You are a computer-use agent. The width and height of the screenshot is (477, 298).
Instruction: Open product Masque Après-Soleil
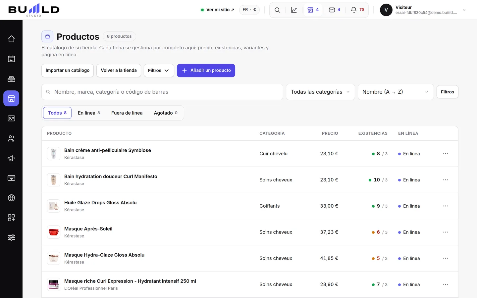pos(88,229)
